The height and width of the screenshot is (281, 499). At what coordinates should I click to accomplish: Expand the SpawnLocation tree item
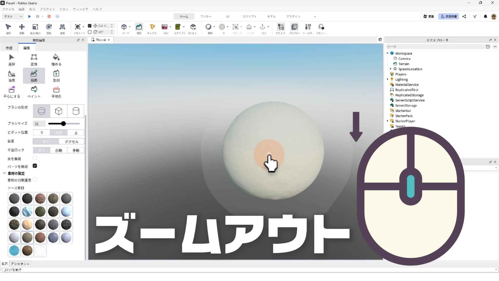390,69
